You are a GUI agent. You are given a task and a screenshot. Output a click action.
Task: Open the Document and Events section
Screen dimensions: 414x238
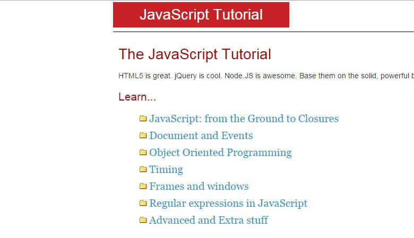[x=201, y=136]
